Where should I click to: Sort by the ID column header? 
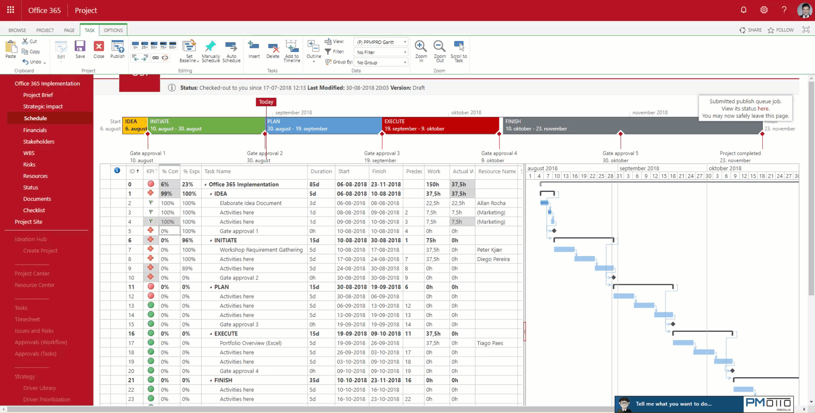click(134, 171)
